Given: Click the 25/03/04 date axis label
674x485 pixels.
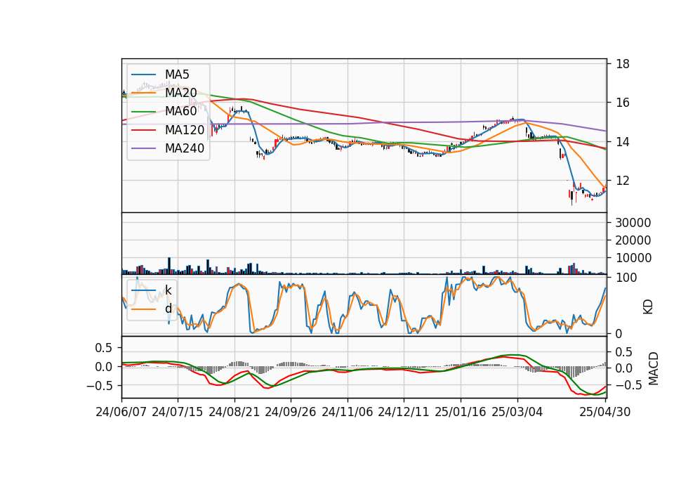Looking at the screenshot, I should click(x=517, y=412).
